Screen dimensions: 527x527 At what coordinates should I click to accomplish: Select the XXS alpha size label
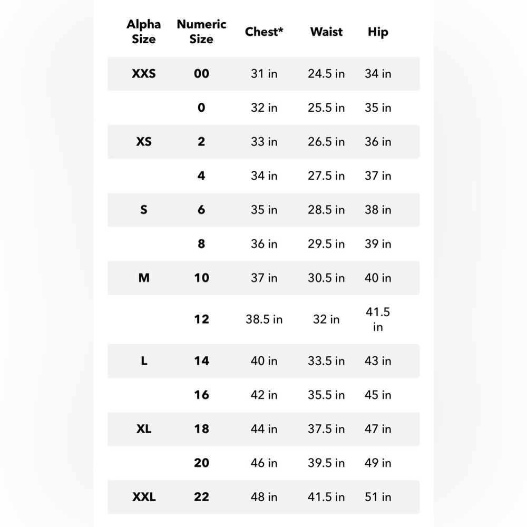coord(143,74)
